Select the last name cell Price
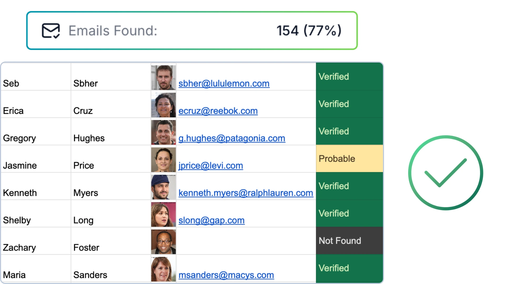This screenshot has width=505, height=284. [111, 159]
